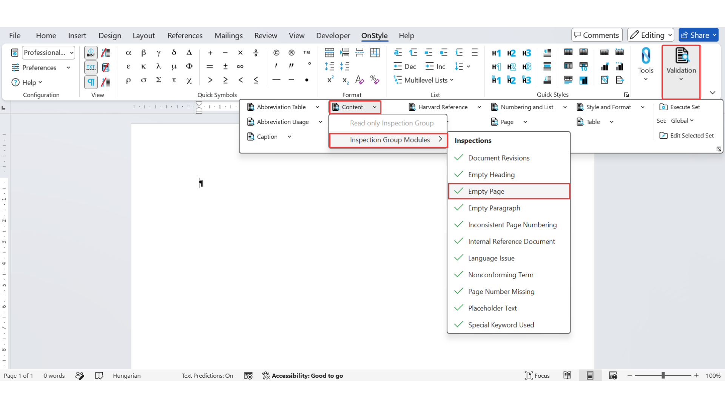
Task: Open the File menu
Action: 15,36
